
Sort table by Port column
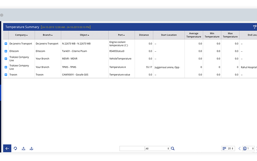pyautogui.click(x=121, y=35)
